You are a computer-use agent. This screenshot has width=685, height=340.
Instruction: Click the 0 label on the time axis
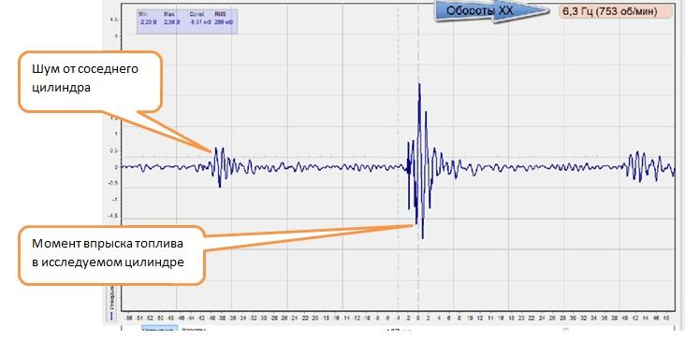pyautogui.click(x=418, y=318)
